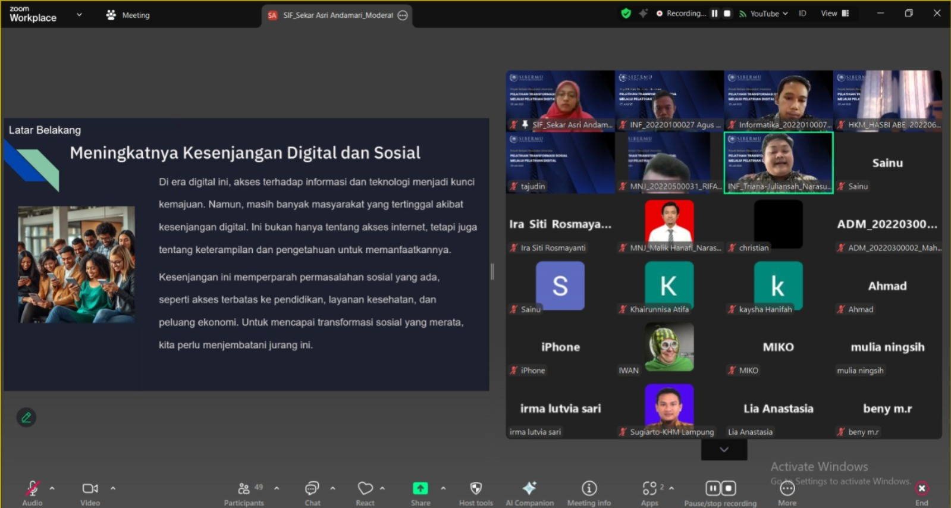This screenshot has width=951, height=508.
Task: Click the End meeting button
Action: [x=922, y=493]
